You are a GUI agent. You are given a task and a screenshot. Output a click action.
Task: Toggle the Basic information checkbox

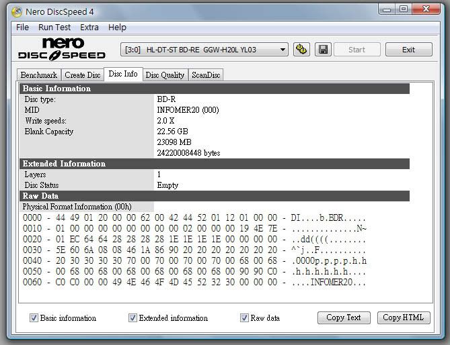coord(34,317)
